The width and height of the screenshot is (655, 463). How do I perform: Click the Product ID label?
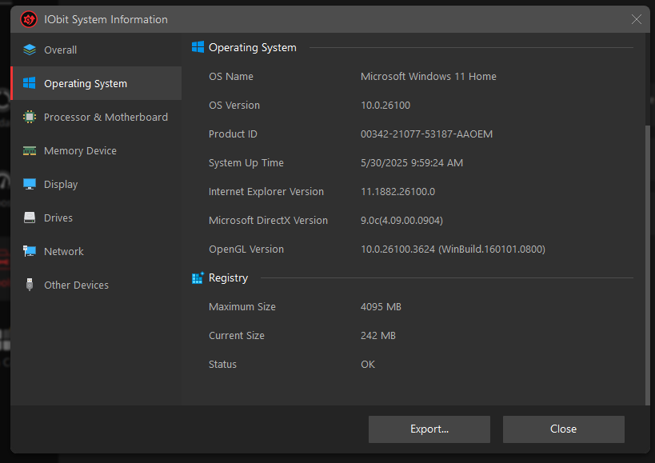(233, 134)
